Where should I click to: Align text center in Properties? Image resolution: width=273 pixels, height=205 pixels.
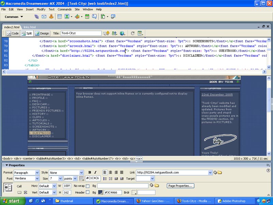point(110,173)
